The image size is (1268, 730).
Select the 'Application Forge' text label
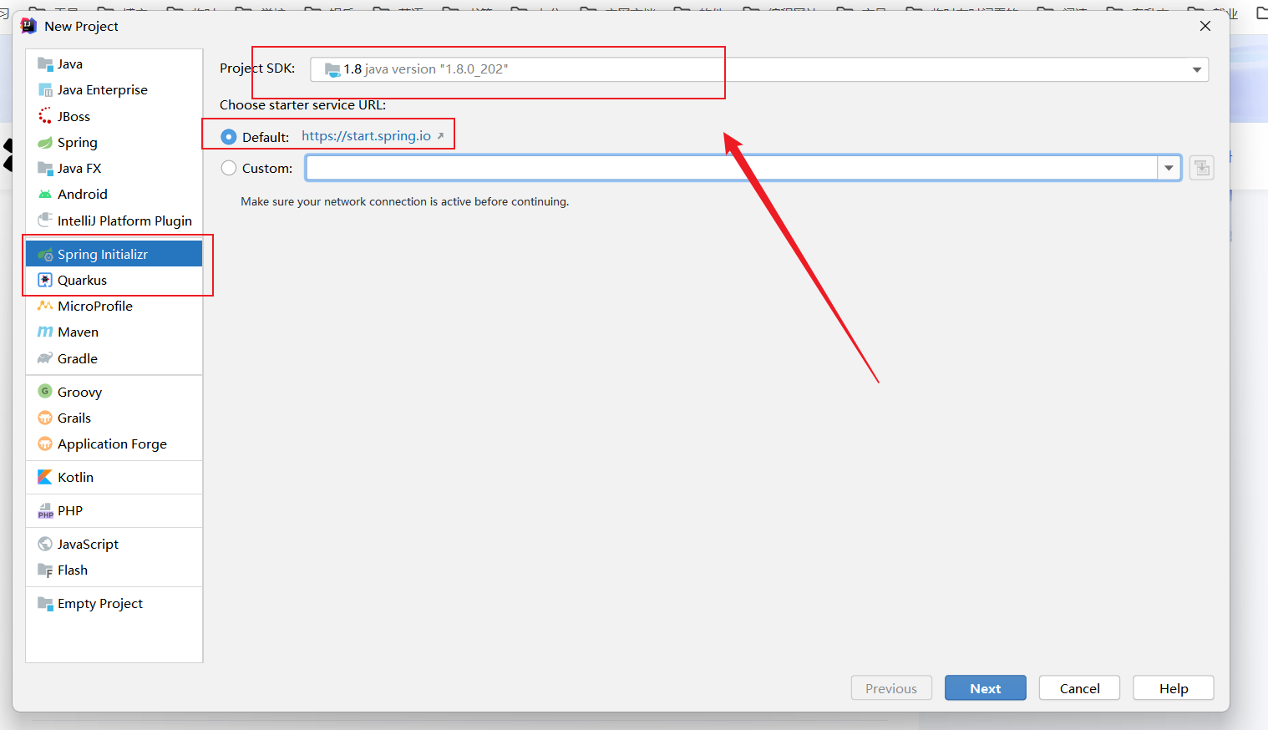(x=112, y=444)
